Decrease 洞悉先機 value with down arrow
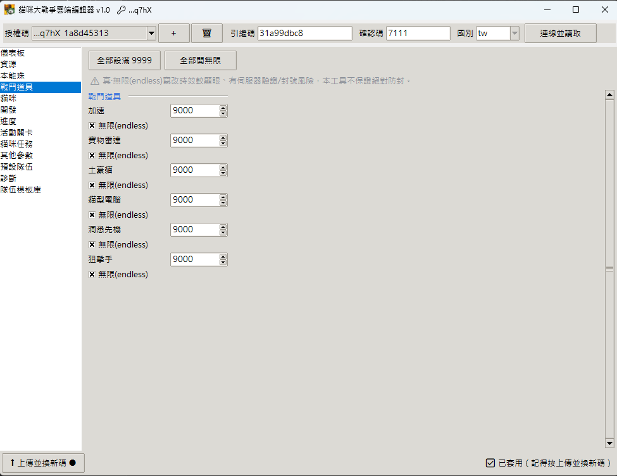Image resolution: width=617 pixels, height=476 pixels. [x=223, y=233]
